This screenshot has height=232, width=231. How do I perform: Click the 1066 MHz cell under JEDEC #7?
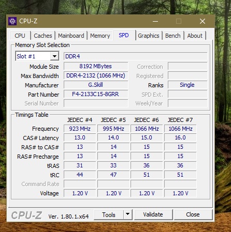click(180, 129)
